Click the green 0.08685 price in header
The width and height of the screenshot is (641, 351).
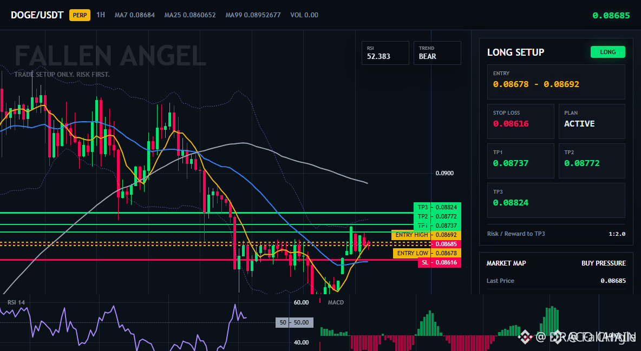coord(611,16)
